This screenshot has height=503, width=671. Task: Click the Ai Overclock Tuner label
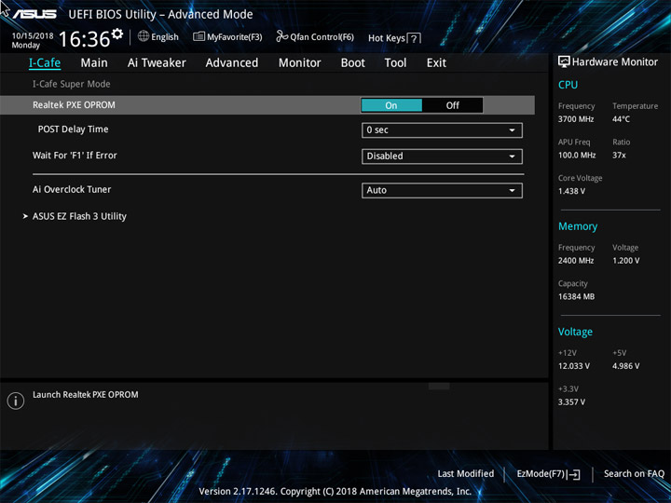tap(72, 189)
